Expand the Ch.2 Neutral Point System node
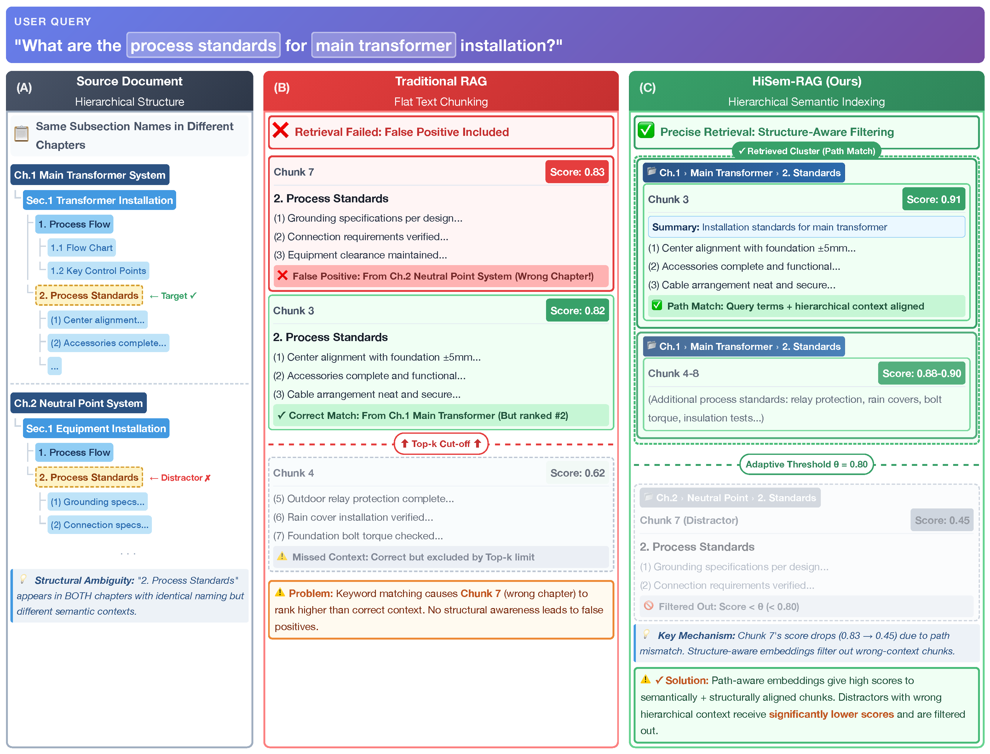This screenshot has height=754, width=990. point(78,403)
